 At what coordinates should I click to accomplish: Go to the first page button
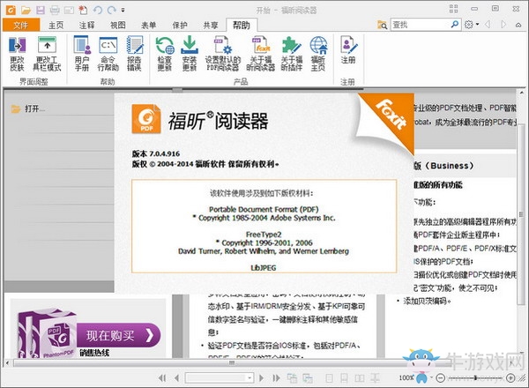162,378
